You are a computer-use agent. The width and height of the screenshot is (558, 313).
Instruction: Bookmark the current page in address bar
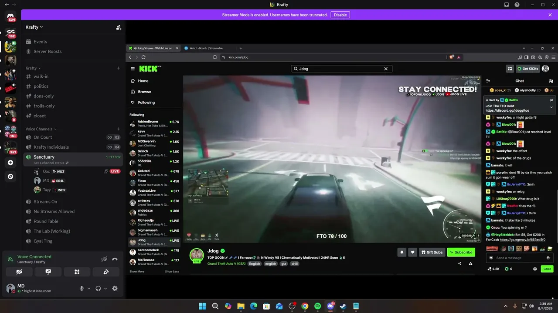(215, 57)
